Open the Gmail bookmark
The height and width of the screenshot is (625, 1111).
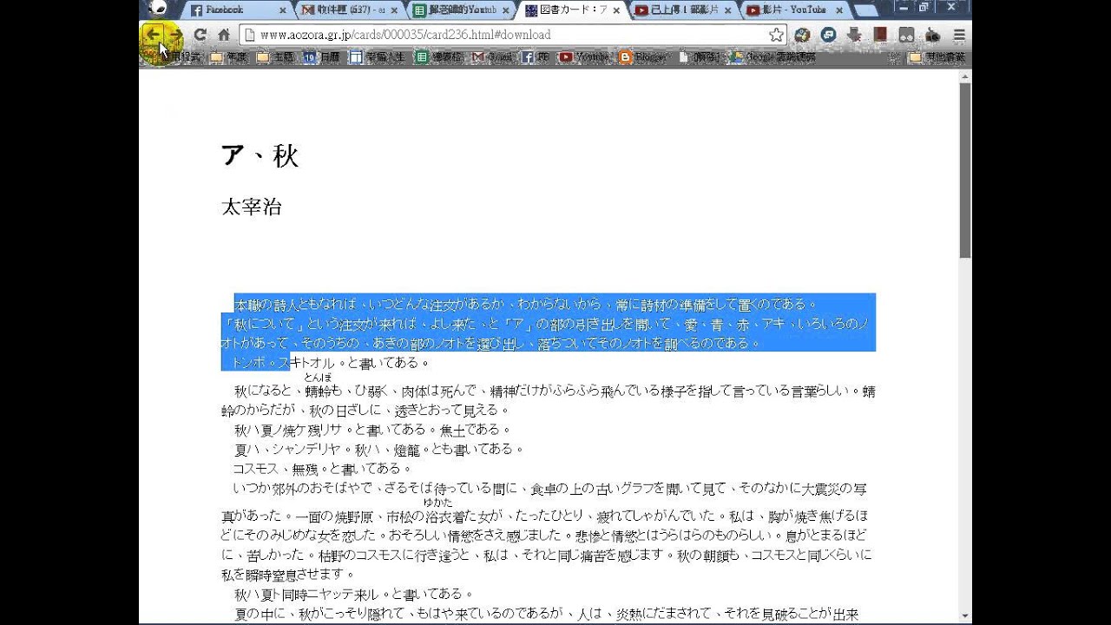492,57
